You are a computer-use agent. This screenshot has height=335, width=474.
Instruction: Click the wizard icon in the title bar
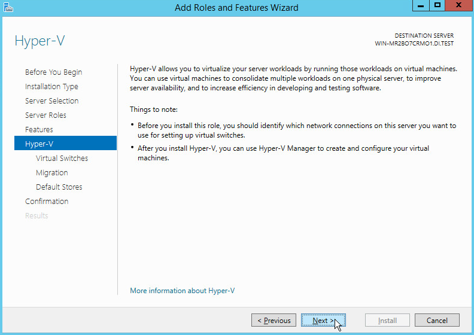pyautogui.click(x=7, y=7)
